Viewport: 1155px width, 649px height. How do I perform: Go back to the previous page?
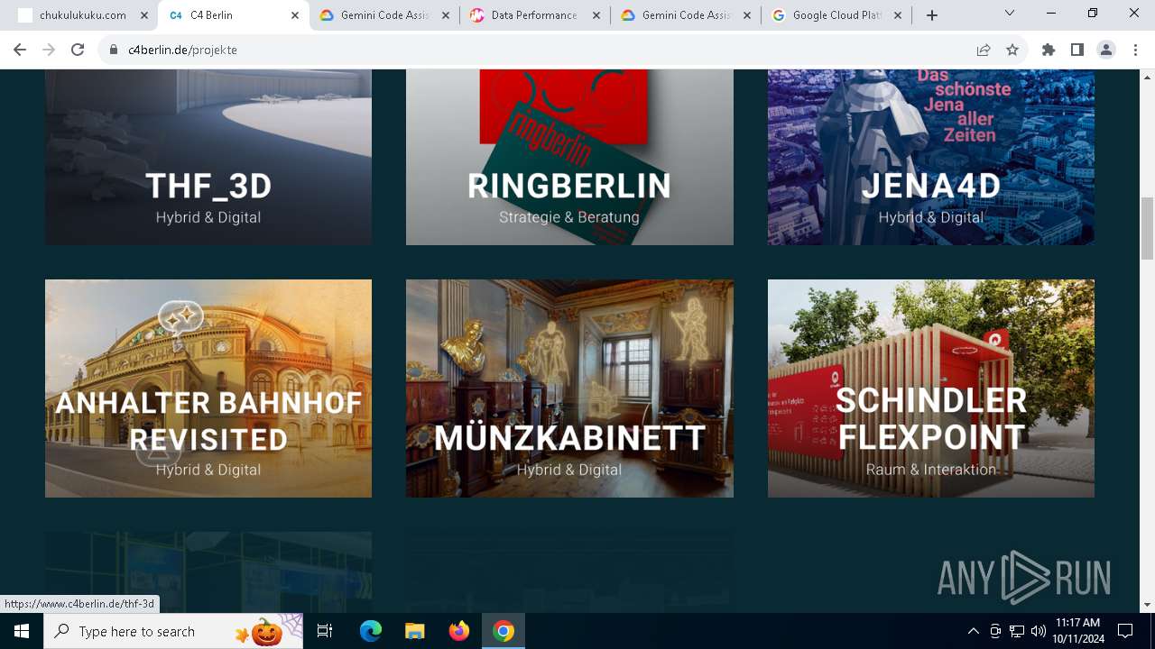(x=20, y=50)
